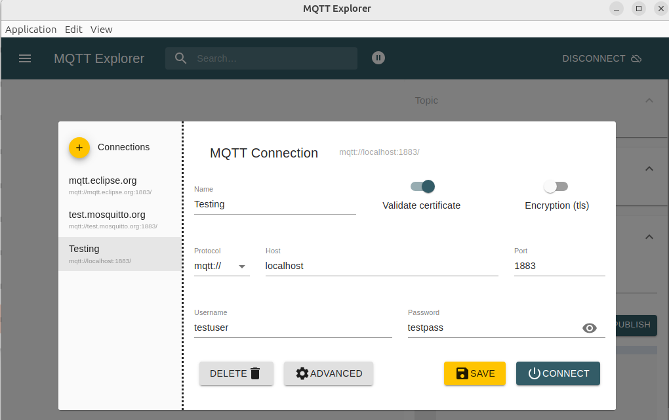
Task: Open the View menu
Action: pyautogui.click(x=102, y=30)
